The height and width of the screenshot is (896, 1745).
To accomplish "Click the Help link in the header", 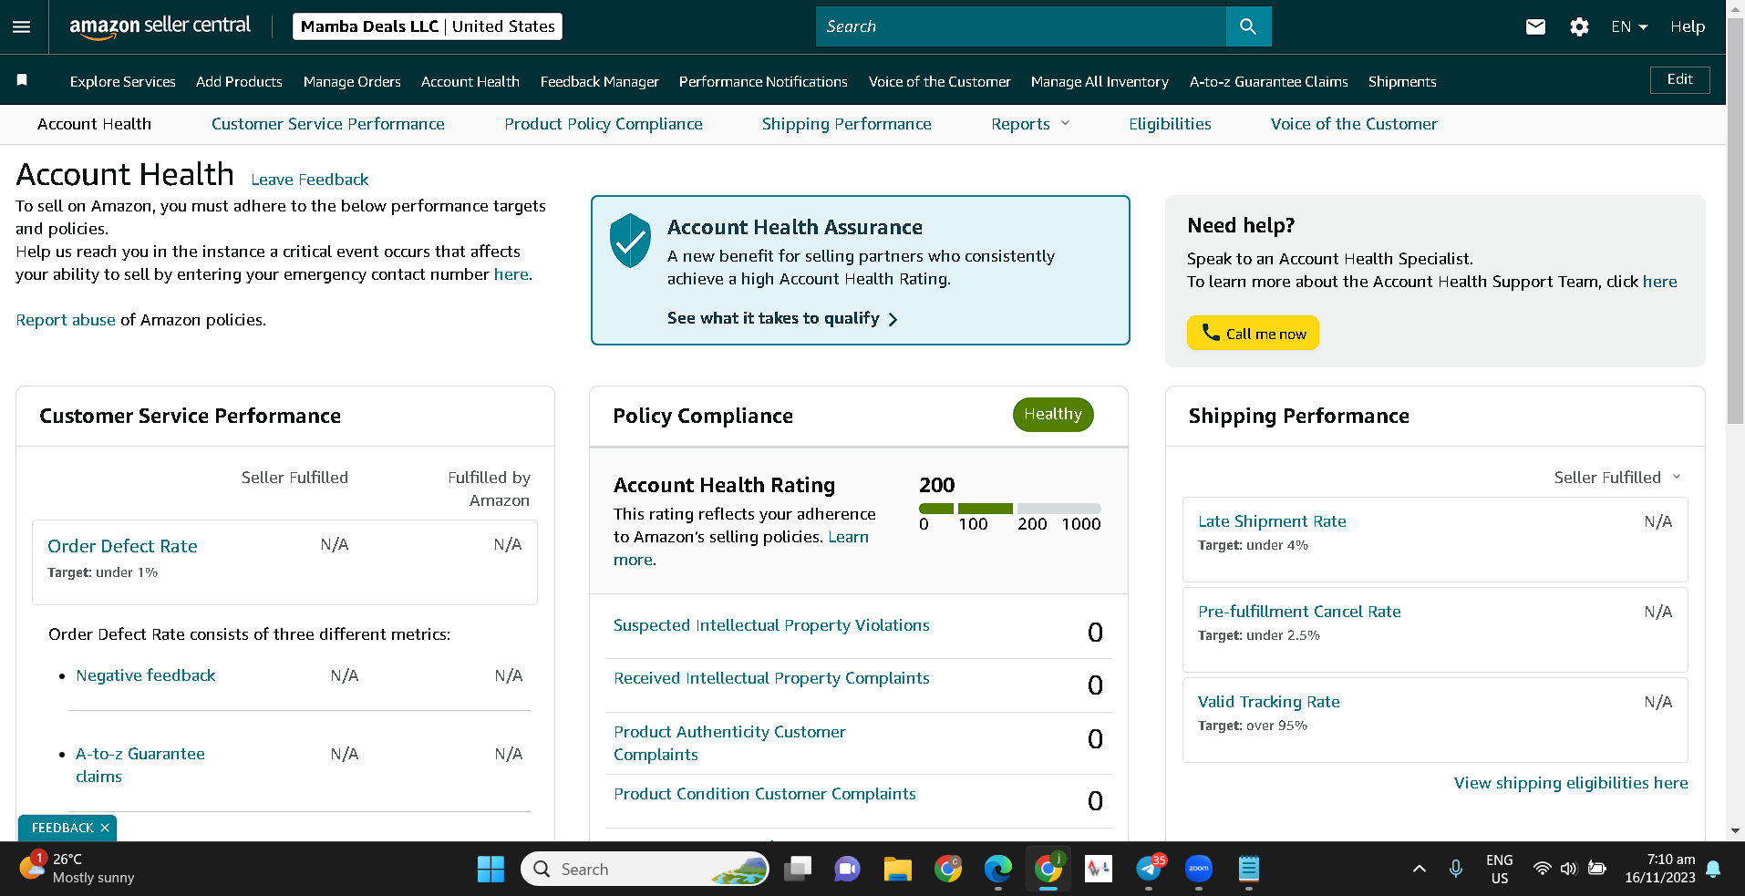I will click(x=1688, y=27).
